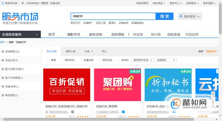Expand the 全部卖家服务 category menu
This screenshot has width=222, height=121.
[20, 34]
